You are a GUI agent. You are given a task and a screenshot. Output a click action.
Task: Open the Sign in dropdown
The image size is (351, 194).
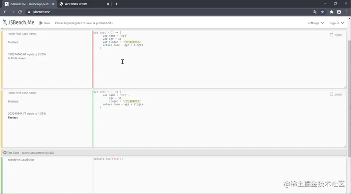337,23
